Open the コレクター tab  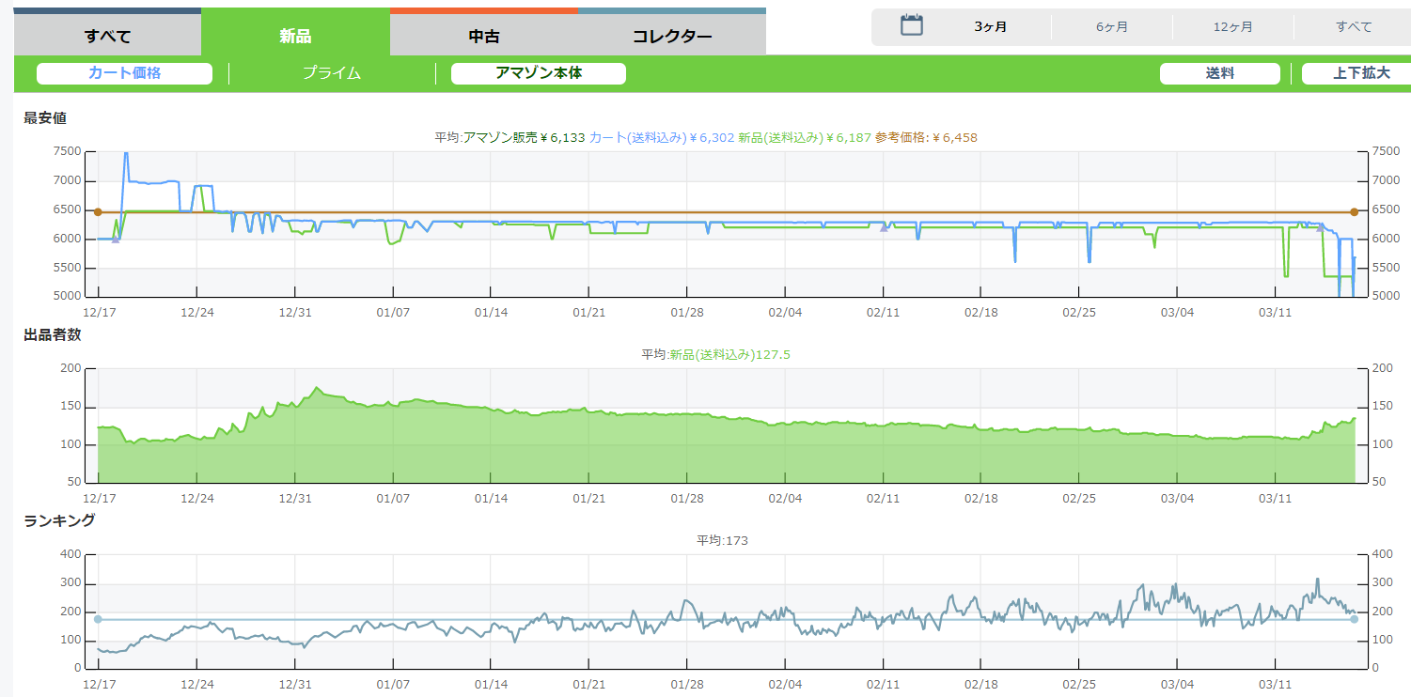[x=672, y=37]
